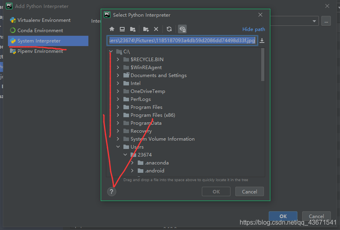Choose Pipenv Environment in the sidebar
Viewport: 340px width, 230px height.
pos(48,51)
